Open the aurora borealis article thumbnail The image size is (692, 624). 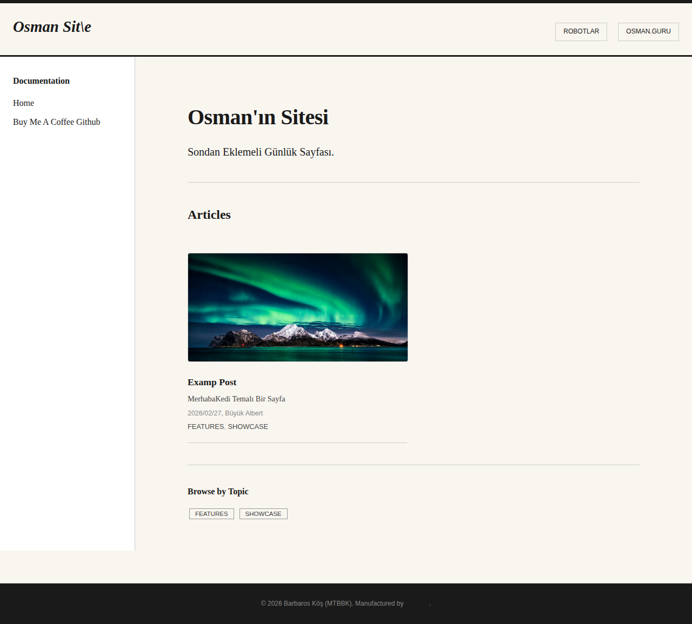(298, 307)
